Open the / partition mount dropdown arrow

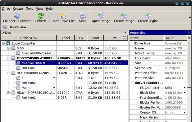[54, 78]
